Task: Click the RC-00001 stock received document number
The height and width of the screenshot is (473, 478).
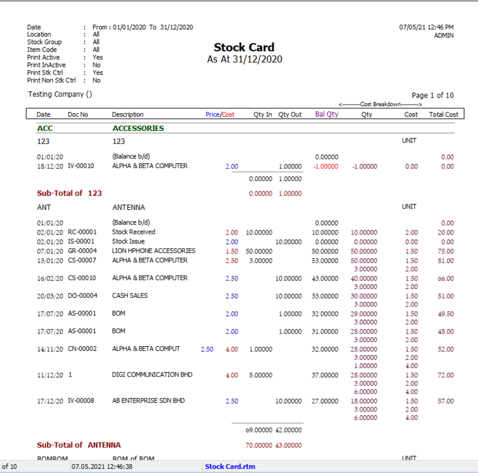Action: (81, 232)
